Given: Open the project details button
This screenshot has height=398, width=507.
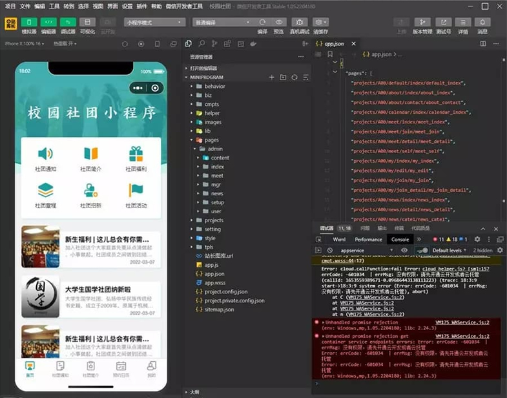Looking at the screenshot, I should click(463, 22).
